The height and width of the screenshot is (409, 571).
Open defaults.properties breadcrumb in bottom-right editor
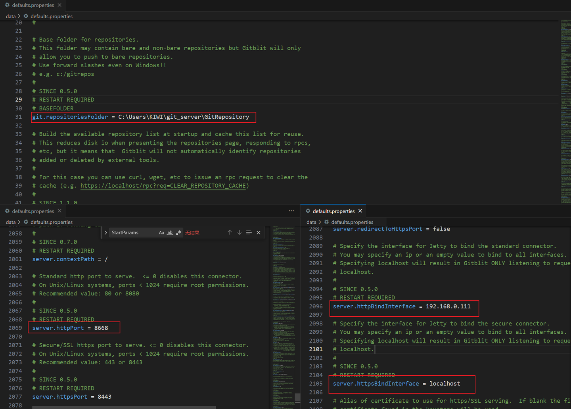[x=352, y=222]
